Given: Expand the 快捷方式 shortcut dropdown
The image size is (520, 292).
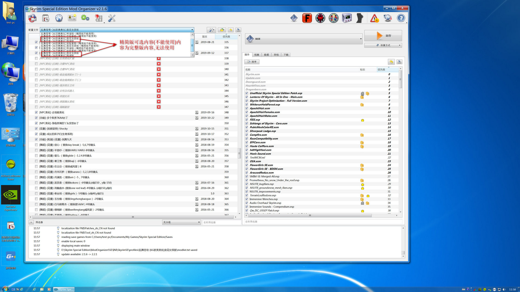Looking at the screenshot, I should click(399, 45).
